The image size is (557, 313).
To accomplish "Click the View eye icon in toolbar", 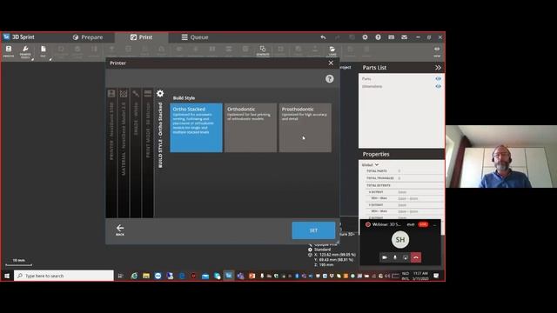I will 437,50.
